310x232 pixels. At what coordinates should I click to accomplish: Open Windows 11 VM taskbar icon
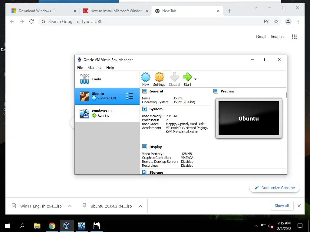click(81, 226)
